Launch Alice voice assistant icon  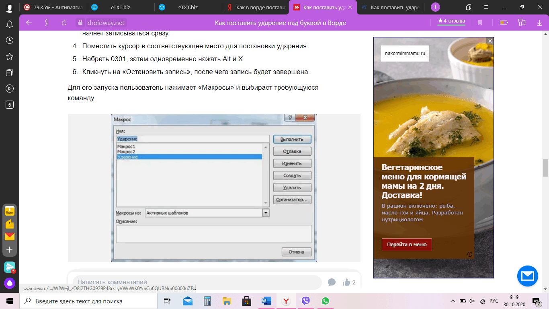10,284
